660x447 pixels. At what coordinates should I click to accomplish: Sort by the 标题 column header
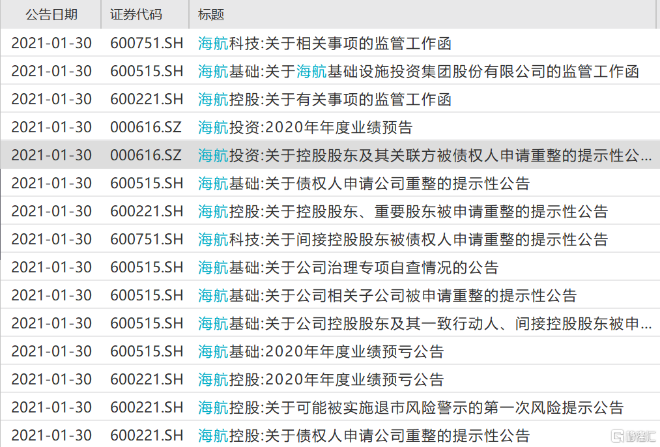tap(211, 14)
